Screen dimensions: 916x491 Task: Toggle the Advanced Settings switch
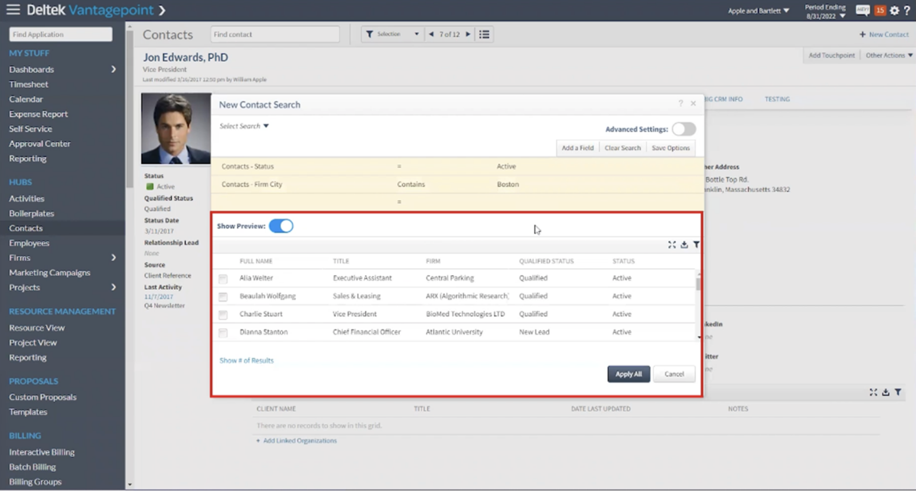tap(684, 129)
